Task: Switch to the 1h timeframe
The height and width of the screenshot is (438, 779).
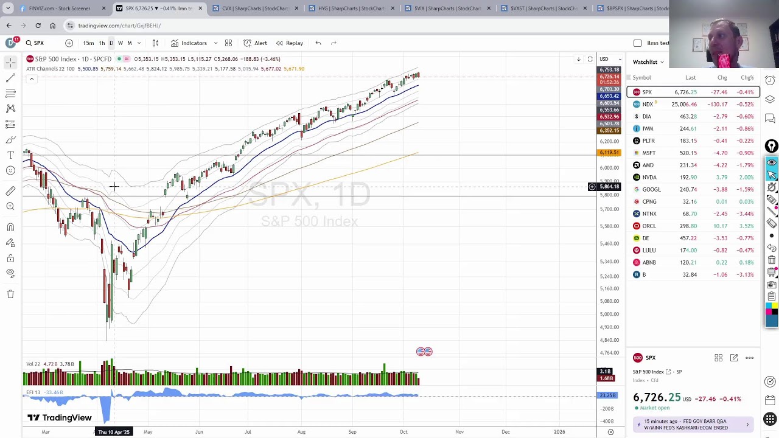Action: 102,43
